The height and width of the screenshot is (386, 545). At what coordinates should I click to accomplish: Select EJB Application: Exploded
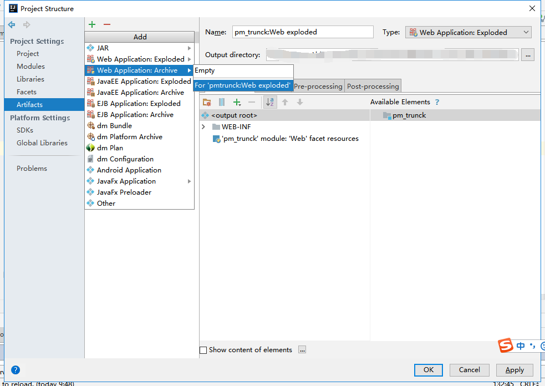[139, 104]
